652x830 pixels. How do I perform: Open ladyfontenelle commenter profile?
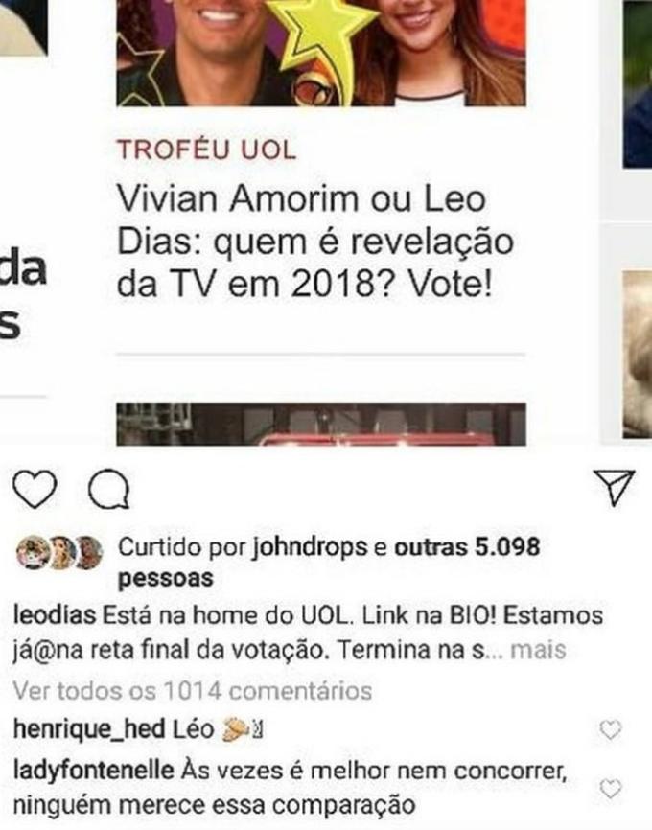[x=93, y=771]
